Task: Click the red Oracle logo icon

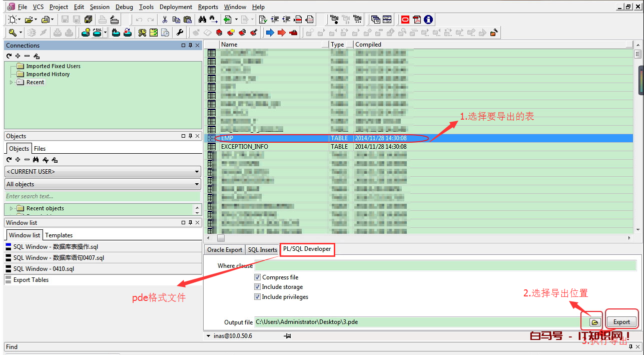Action: coord(405,20)
